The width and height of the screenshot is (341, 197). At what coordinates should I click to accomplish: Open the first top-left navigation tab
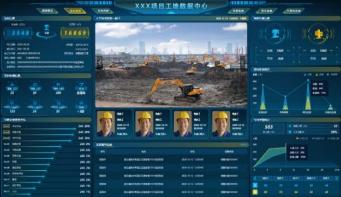click(47, 11)
